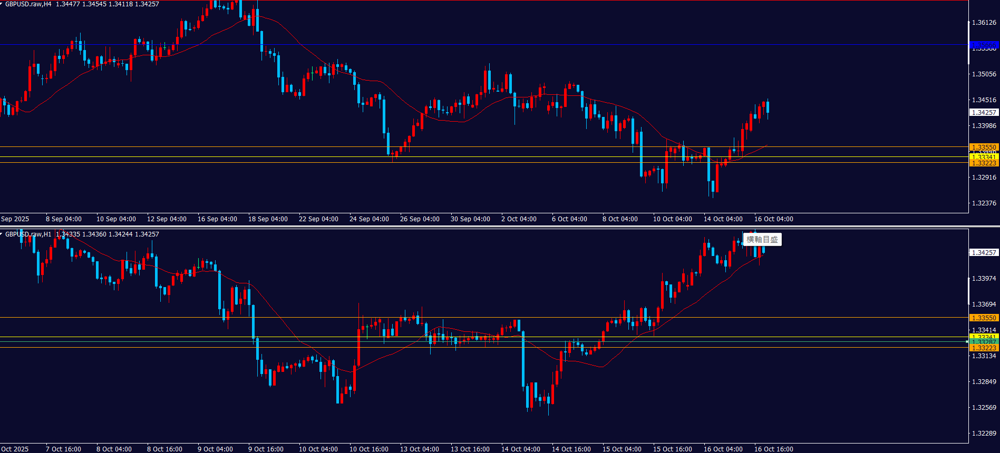Select the orange 1.33223 label on H4 chart

984,163
